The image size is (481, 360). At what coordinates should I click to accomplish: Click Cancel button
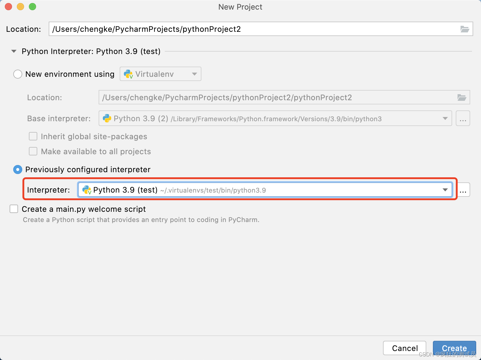(405, 348)
